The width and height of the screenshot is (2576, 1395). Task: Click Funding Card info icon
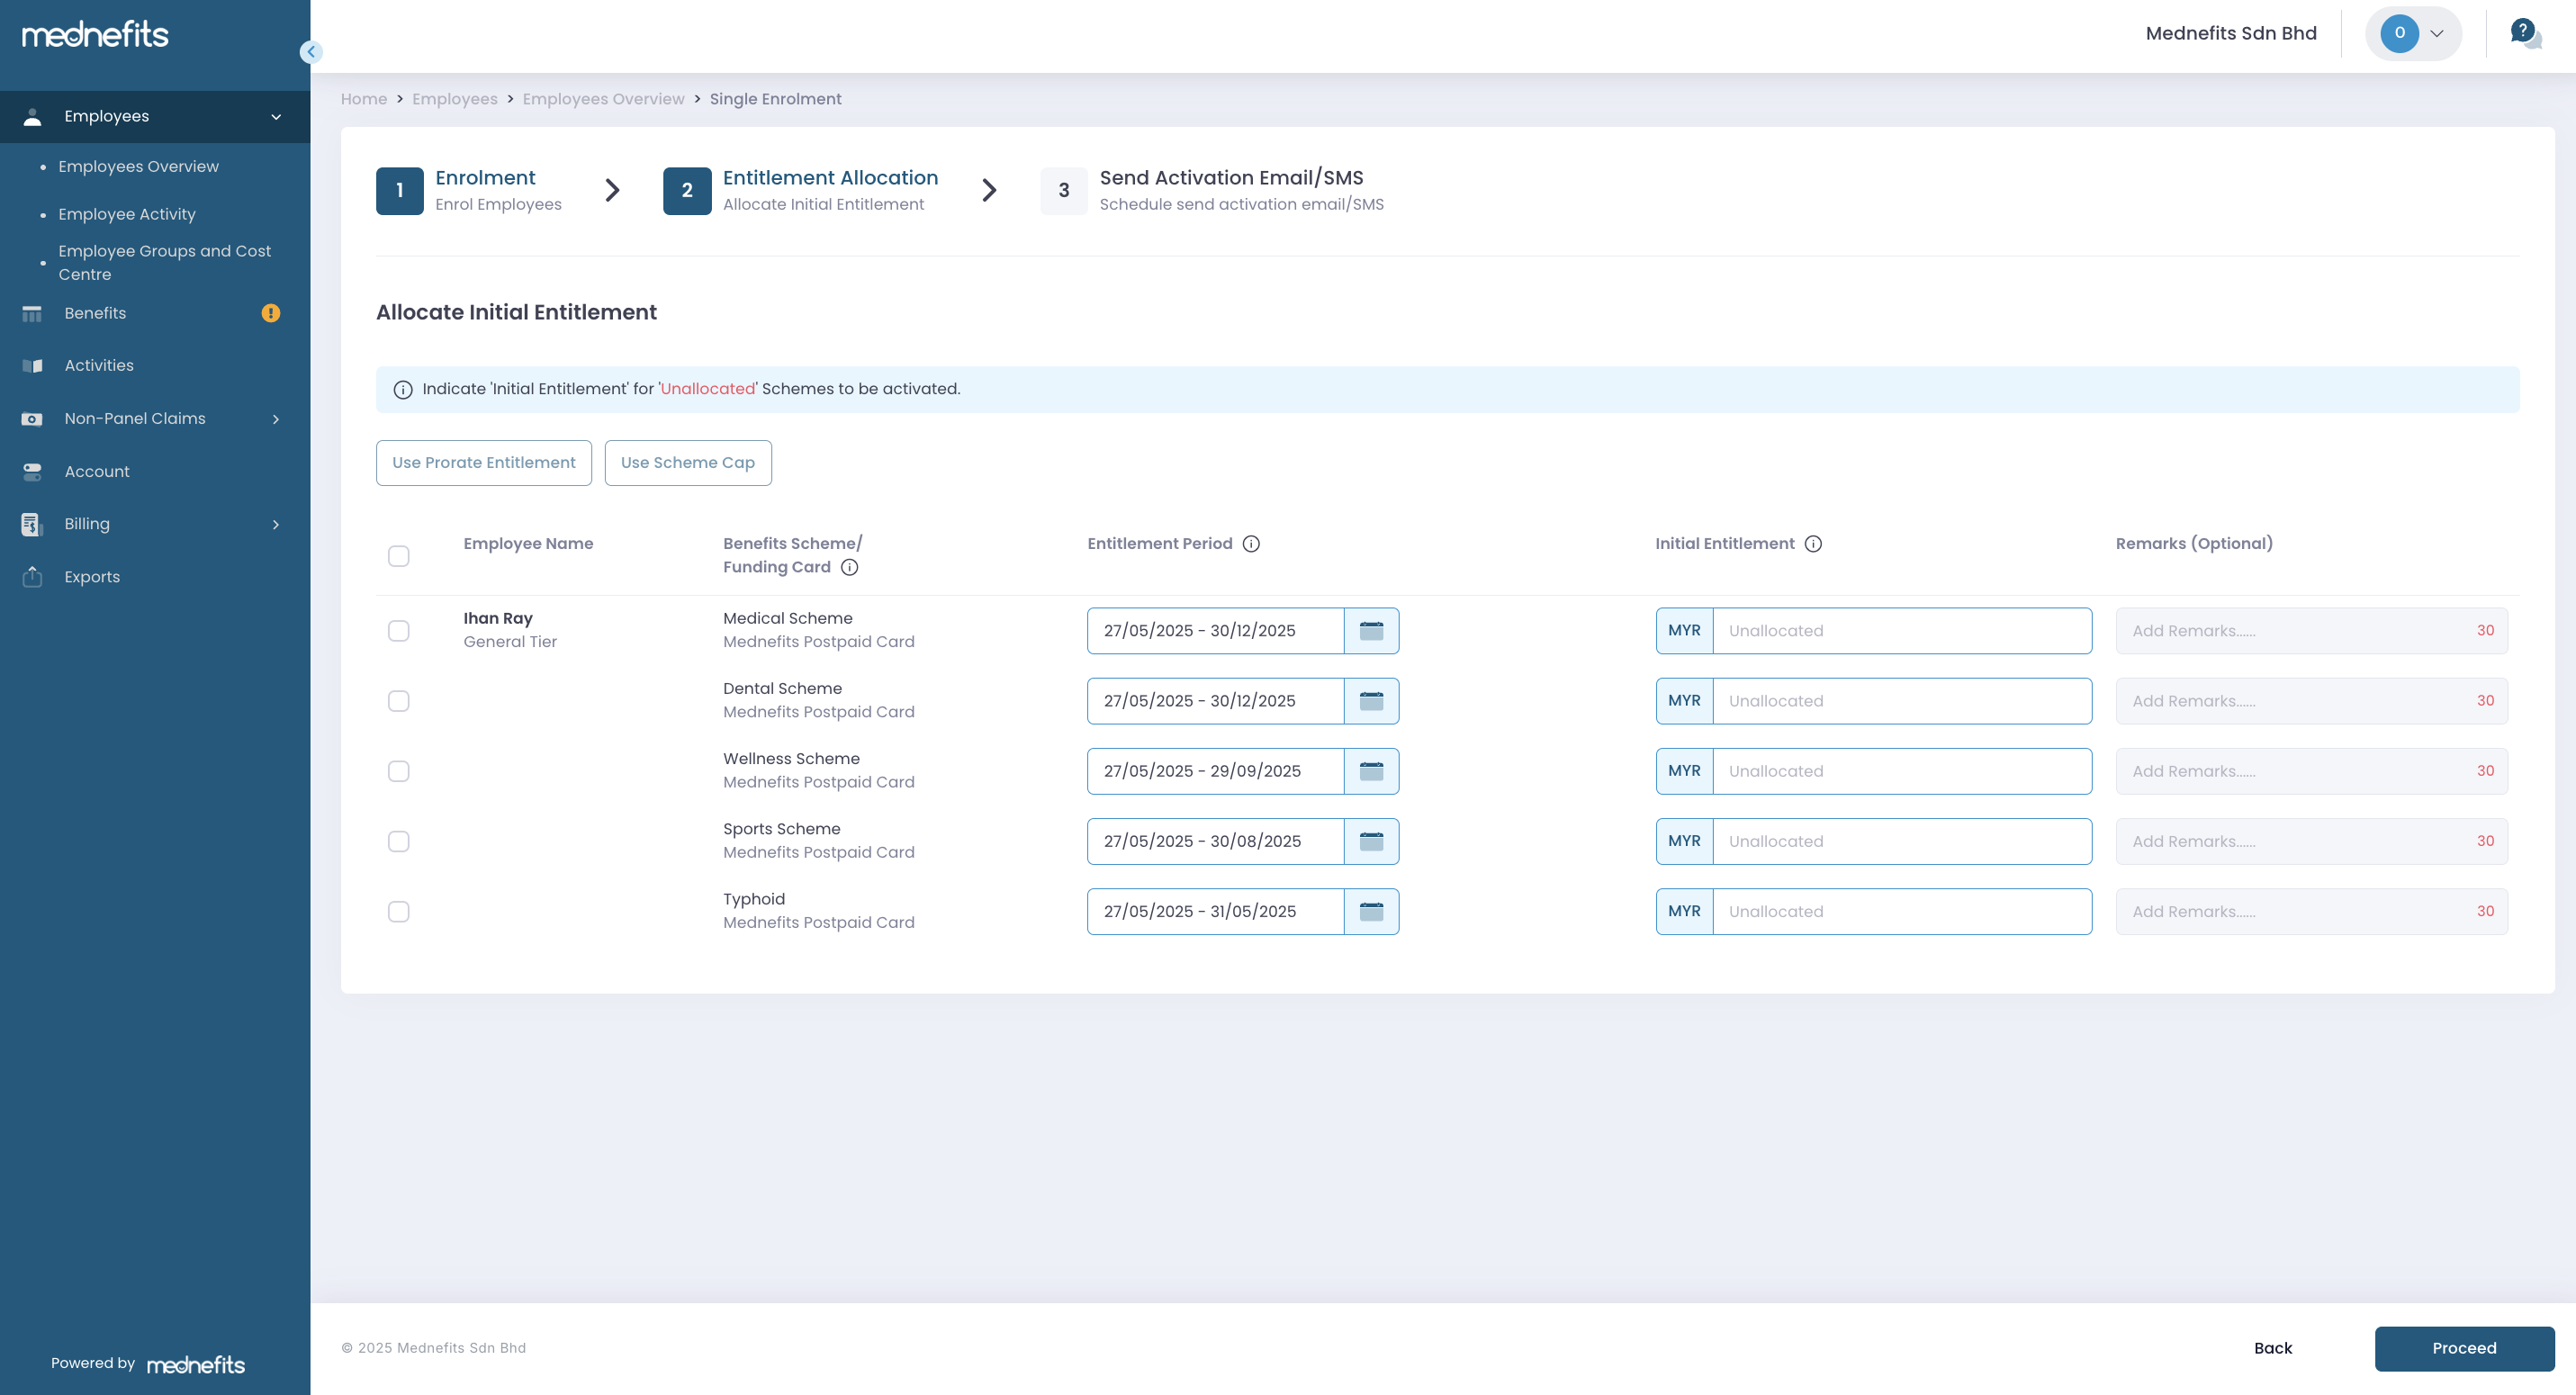[849, 567]
